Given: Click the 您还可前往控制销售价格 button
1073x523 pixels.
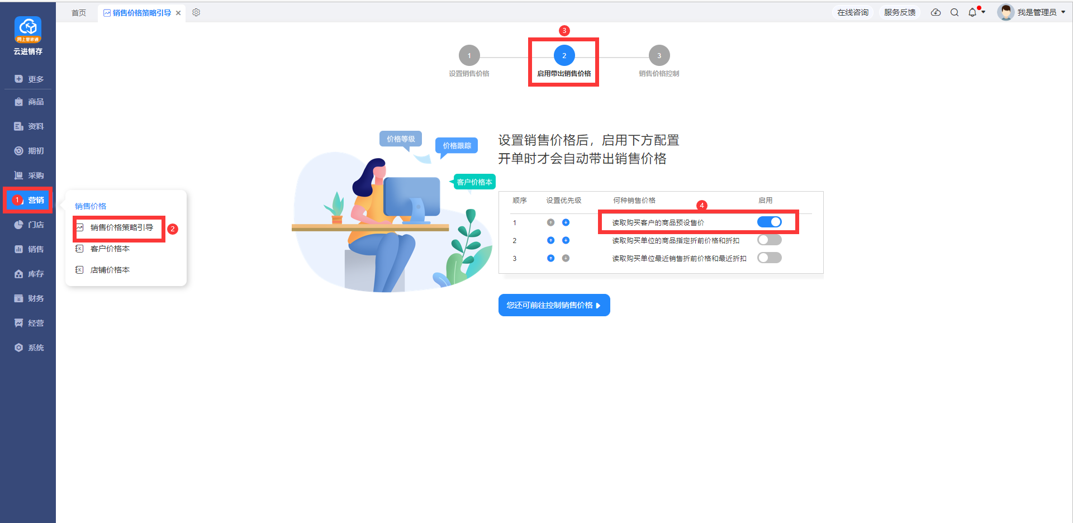Looking at the screenshot, I should tap(554, 305).
